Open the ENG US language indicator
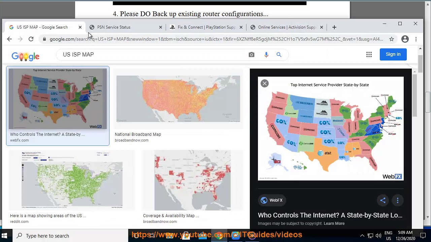The image size is (431, 242). point(388,236)
